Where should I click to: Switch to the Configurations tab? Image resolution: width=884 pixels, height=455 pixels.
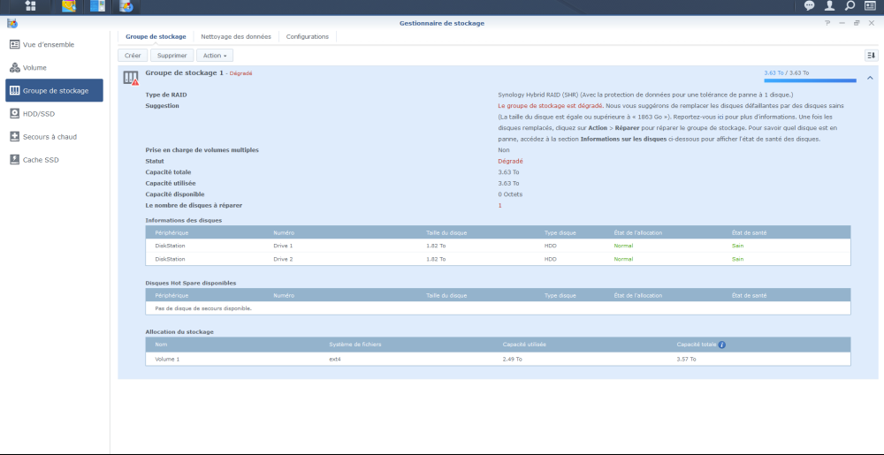coord(307,37)
